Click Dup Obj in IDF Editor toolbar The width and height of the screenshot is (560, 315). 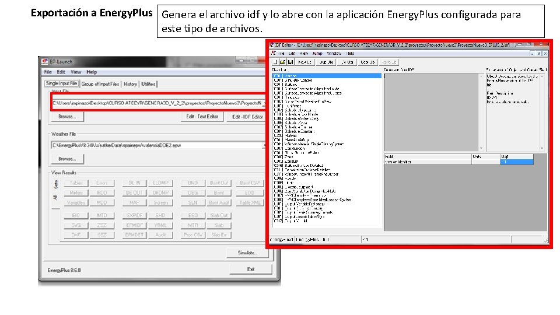(x=325, y=62)
